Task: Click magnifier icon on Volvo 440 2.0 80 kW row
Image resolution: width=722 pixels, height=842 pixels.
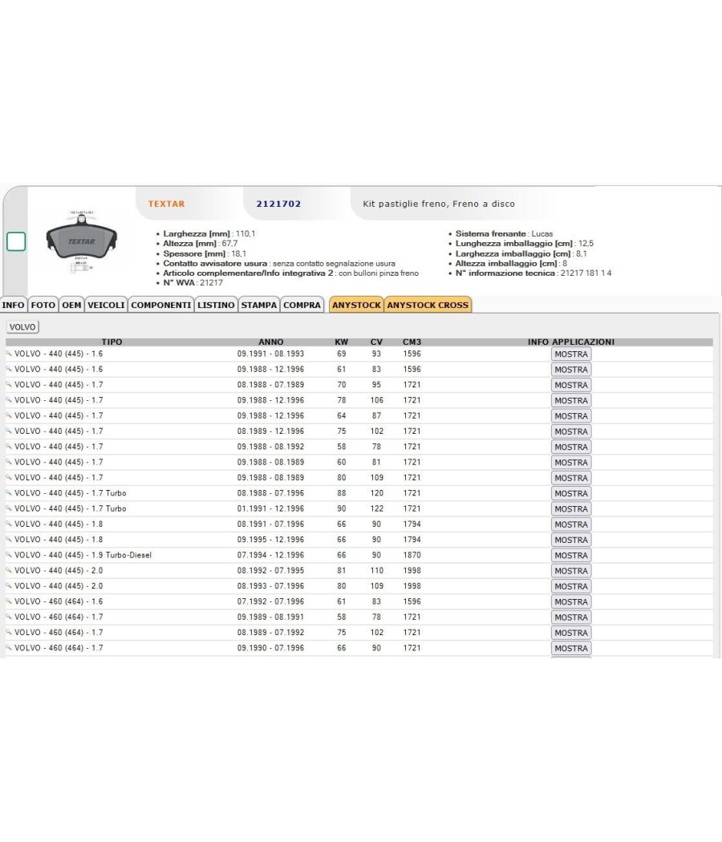Action: pyautogui.click(x=9, y=586)
